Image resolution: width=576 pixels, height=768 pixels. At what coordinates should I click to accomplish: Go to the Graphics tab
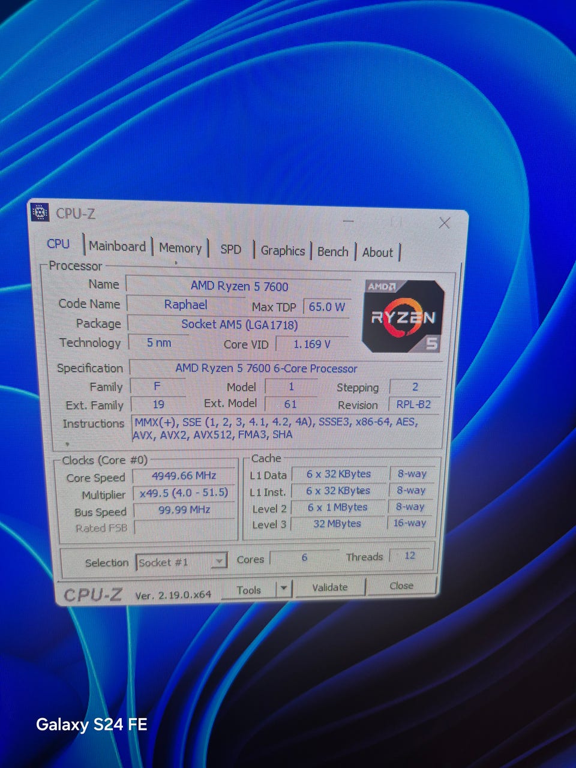tap(283, 251)
